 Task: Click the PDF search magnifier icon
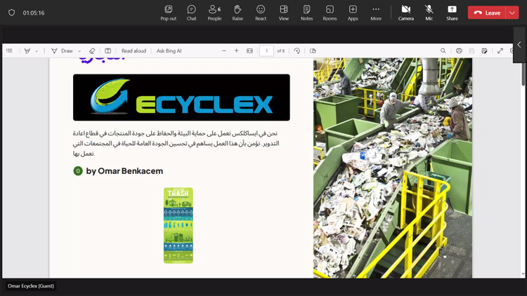point(443,51)
